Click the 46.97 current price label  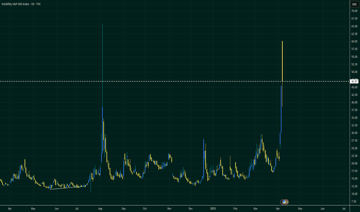(355, 81)
